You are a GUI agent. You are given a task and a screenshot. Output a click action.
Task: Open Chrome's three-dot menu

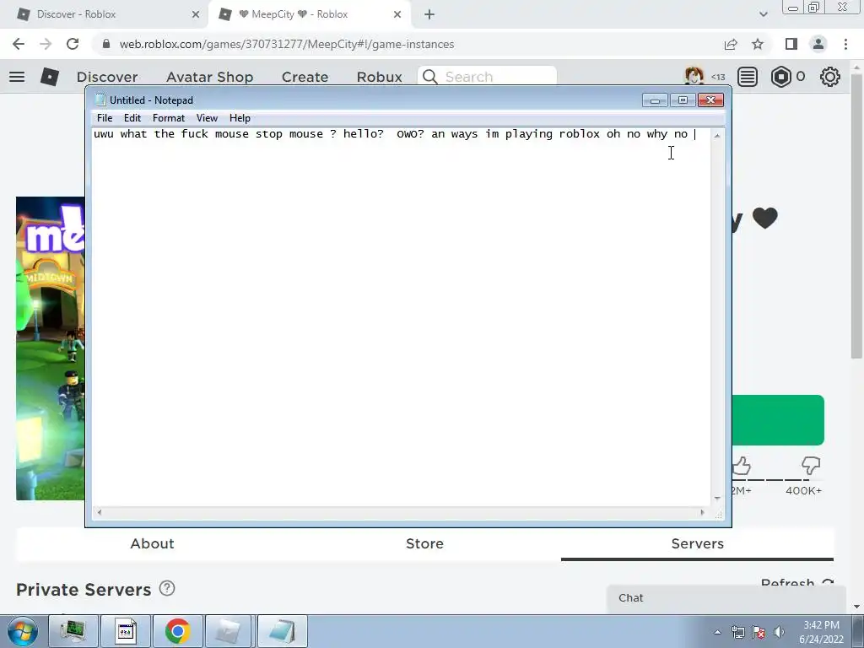coord(845,44)
